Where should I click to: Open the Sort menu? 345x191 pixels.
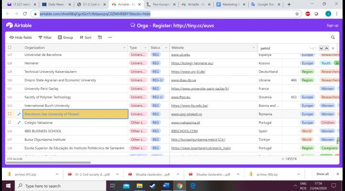(x=86, y=38)
